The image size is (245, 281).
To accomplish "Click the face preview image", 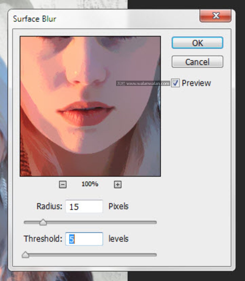I will point(90,106).
